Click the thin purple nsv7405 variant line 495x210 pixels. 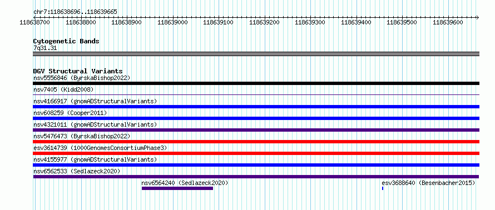coord(256,94)
